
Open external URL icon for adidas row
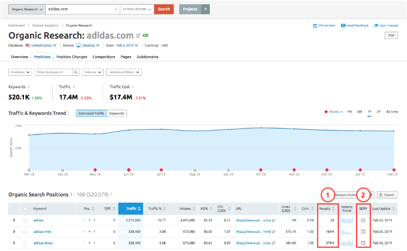pos(274,220)
